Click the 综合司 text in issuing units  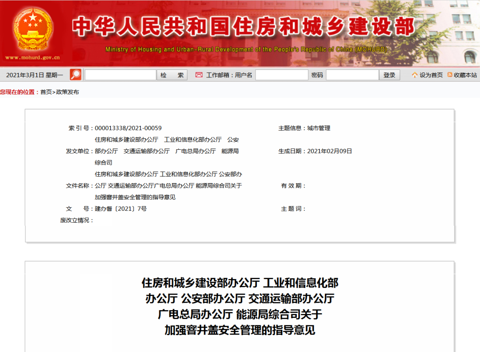104,163
